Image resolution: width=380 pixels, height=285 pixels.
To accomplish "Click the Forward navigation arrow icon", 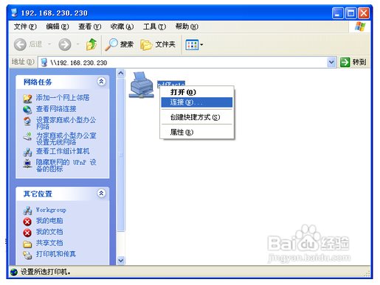I will pyautogui.click(x=65, y=44).
